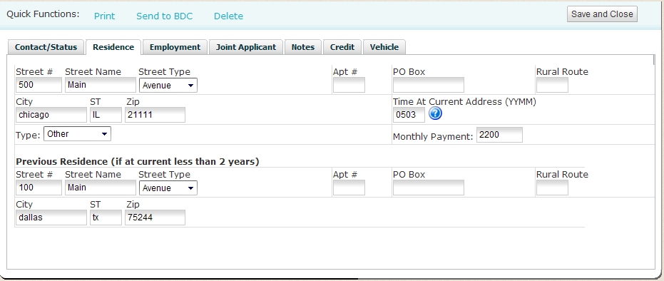The width and height of the screenshot is (664, 281).
Task: Open previous residence Street Type dropdown
Action: pyautogui.click(x=168, y=188)
